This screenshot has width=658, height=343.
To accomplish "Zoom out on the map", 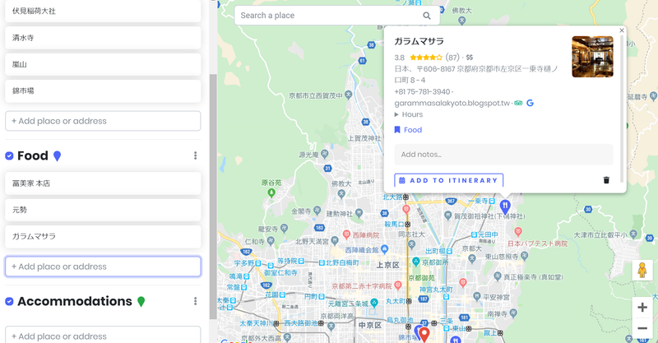I will tap(642, 328).
